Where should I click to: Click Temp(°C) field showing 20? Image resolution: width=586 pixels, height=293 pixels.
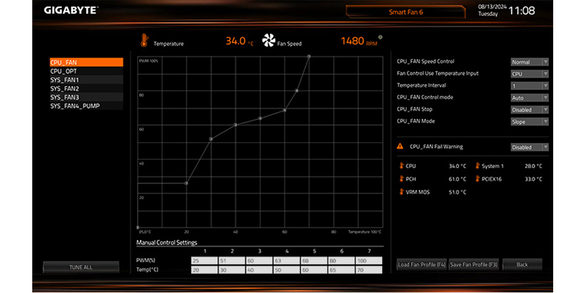point(205,270)
